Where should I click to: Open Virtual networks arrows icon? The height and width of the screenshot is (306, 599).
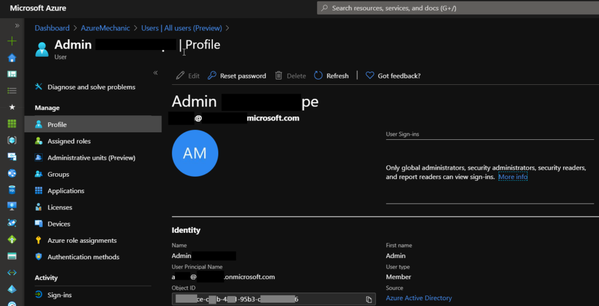tap(12, 273)
